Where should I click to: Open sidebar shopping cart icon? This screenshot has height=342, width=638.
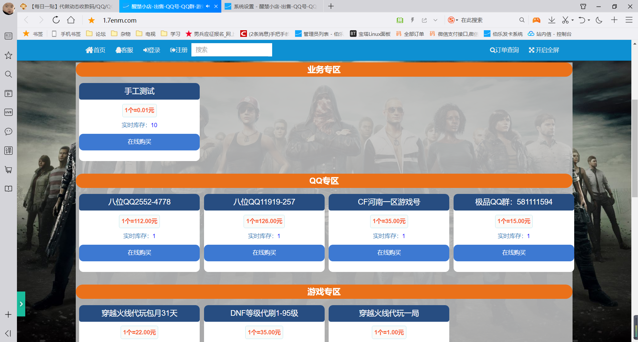pos(8,170)
